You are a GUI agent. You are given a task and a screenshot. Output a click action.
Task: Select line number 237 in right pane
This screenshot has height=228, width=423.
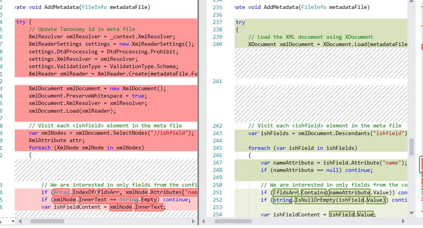[x=218, y=22]
